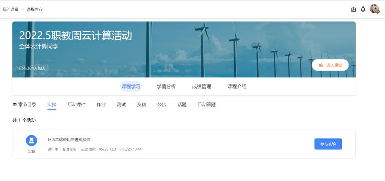This screenshot has height=181, width=385.
Task: Switch to 互动课件 sub-tab
Action: 76,105
